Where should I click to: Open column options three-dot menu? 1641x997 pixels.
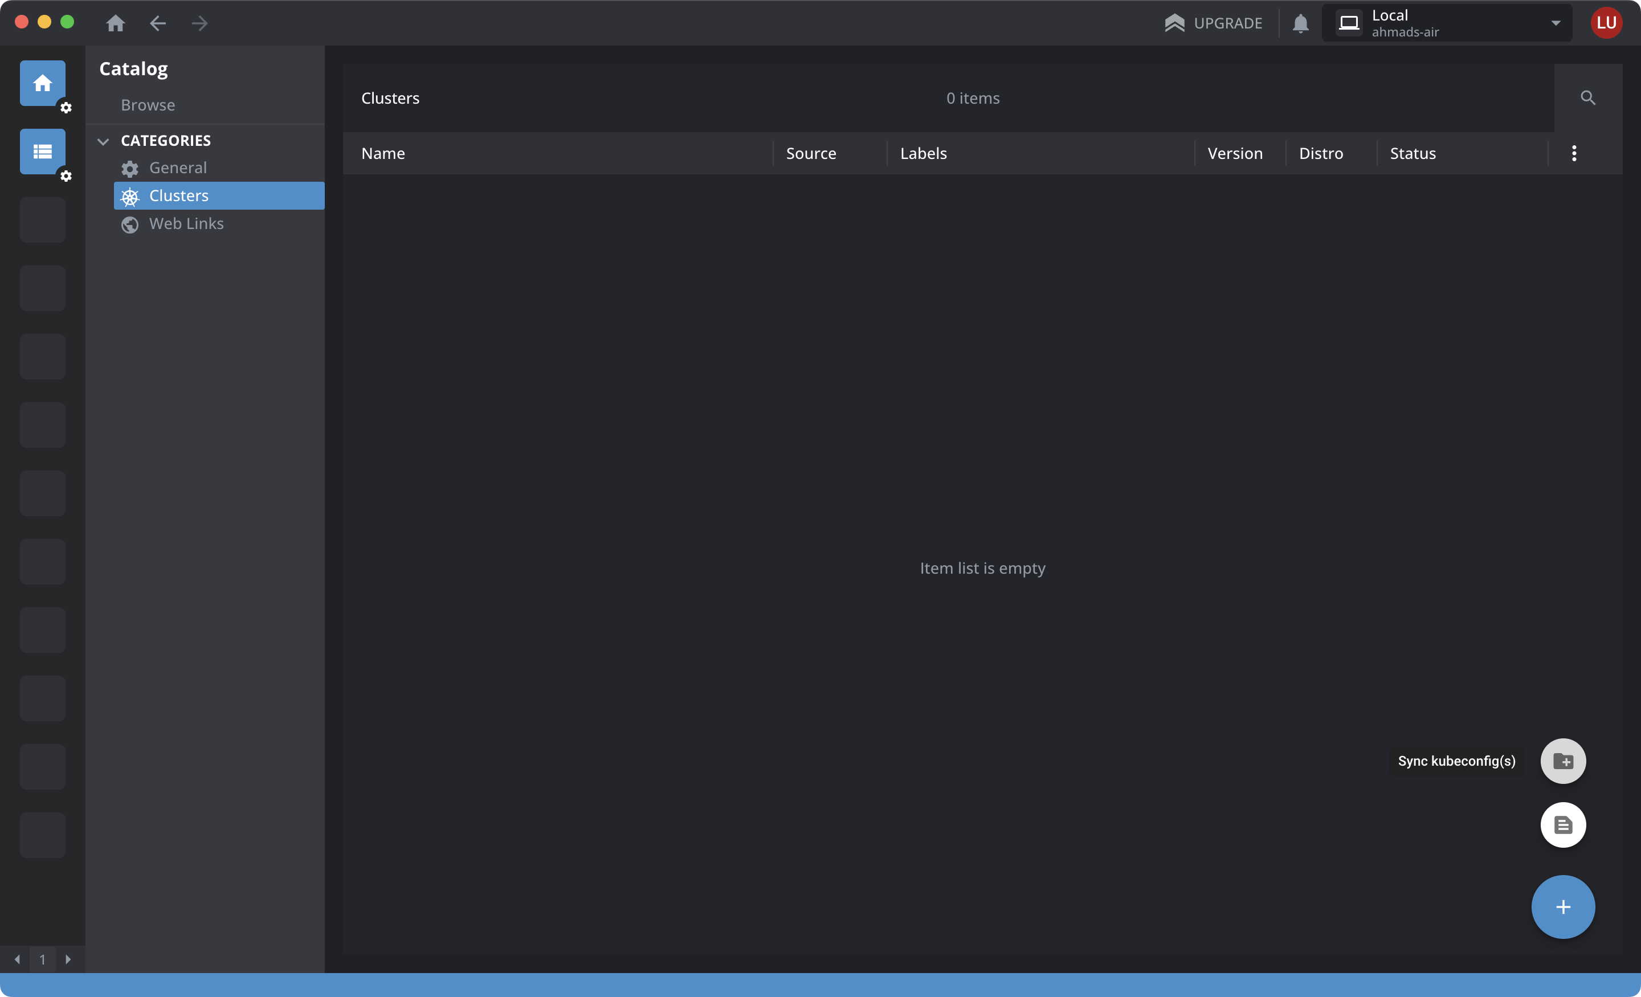point(1574,153)
